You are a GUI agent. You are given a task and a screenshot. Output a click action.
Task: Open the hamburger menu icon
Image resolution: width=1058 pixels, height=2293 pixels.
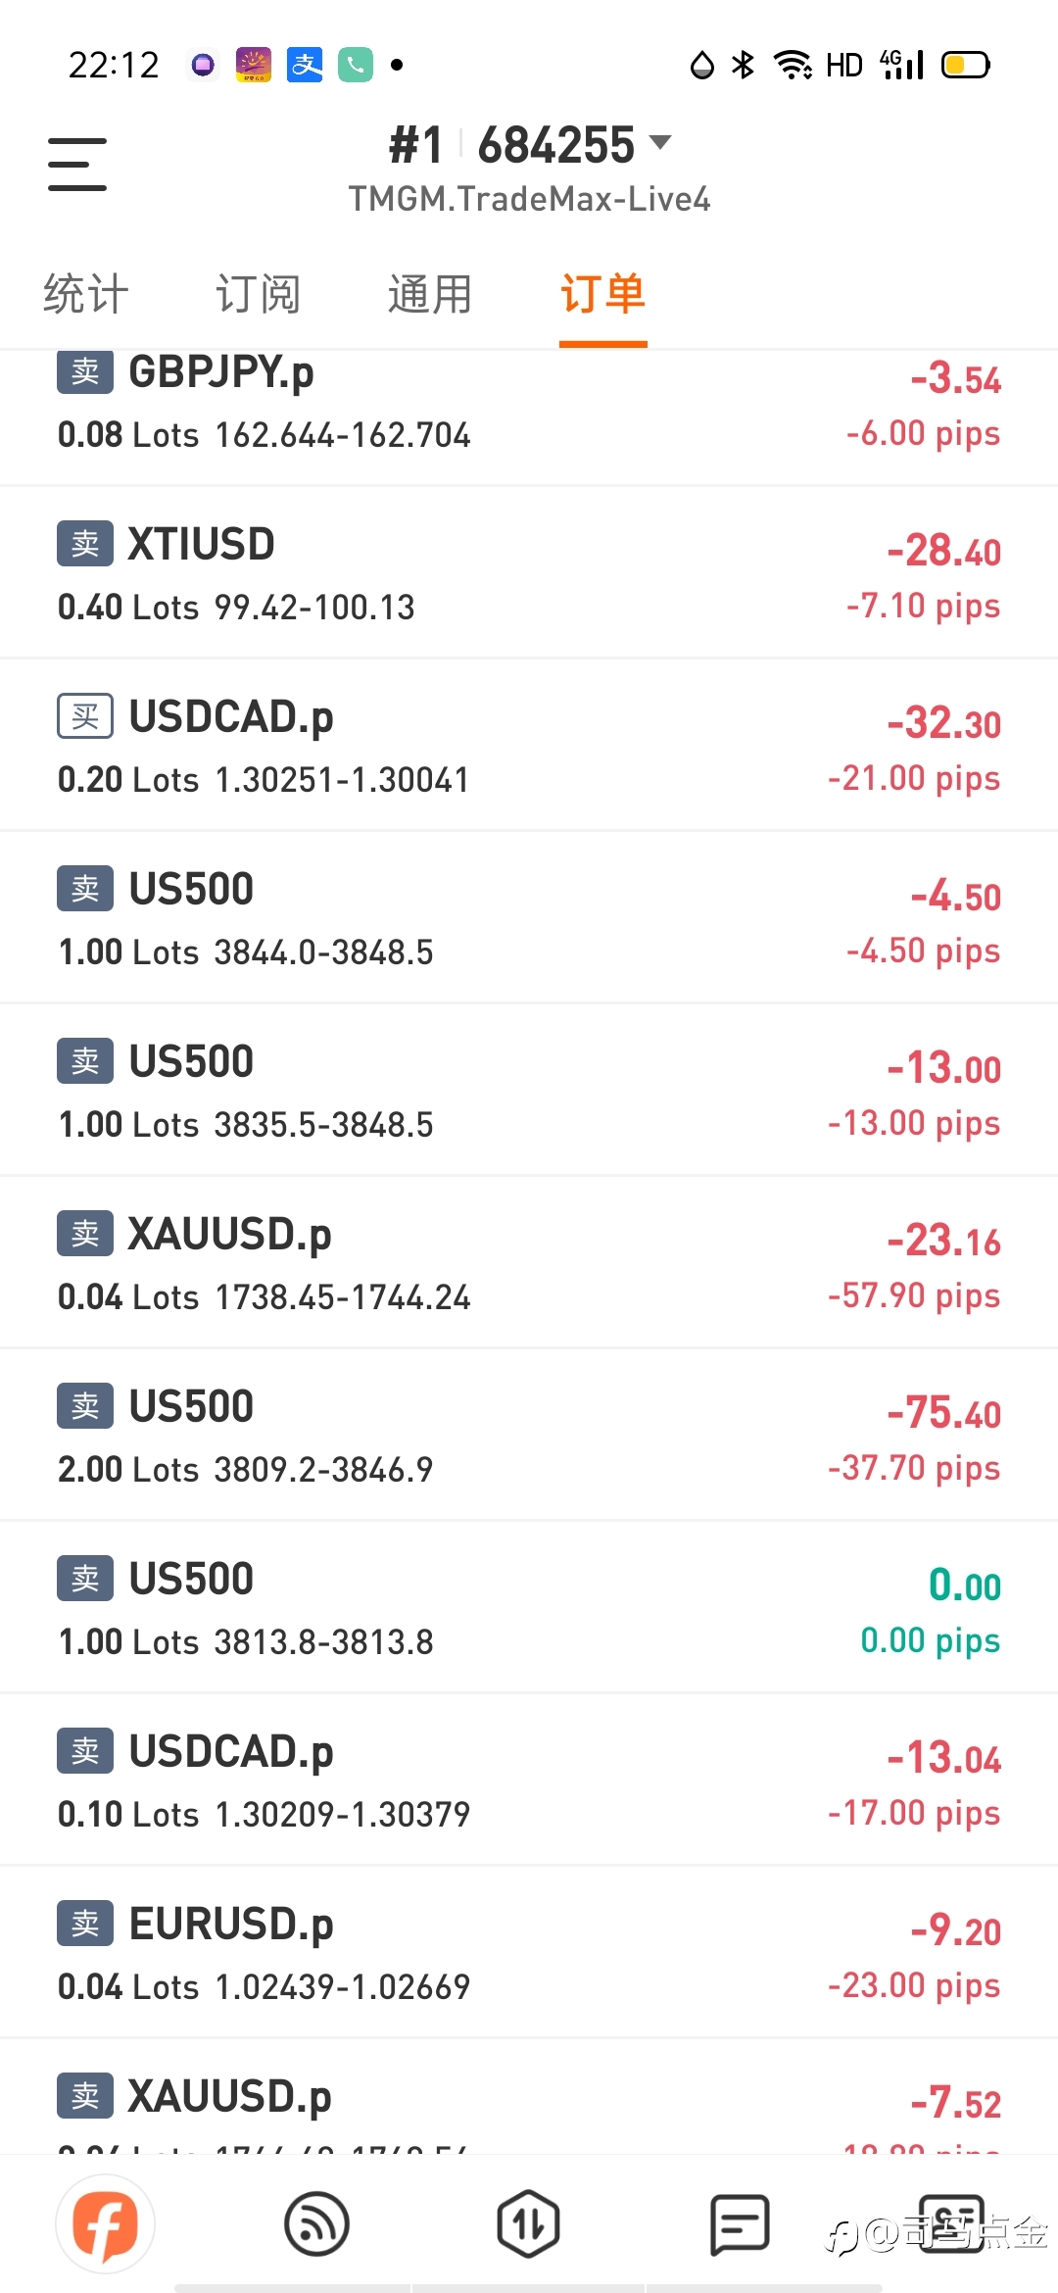tap(77, 164)
